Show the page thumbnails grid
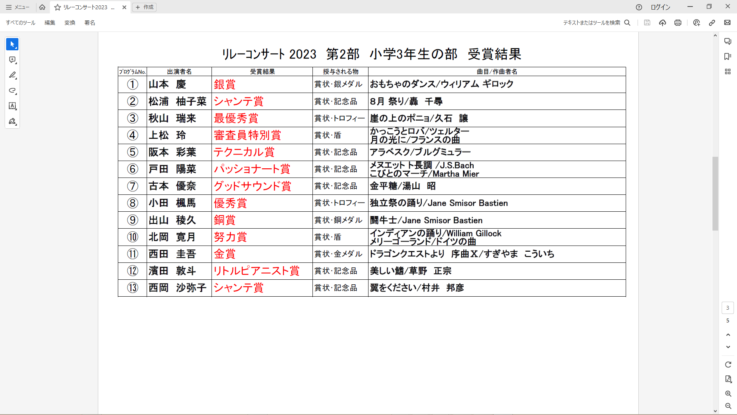737x415 pixels. click(x=728, y=71)
